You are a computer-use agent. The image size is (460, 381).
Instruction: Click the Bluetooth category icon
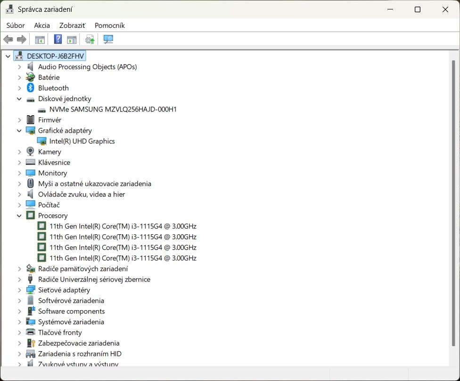click(x=31, y=88)
